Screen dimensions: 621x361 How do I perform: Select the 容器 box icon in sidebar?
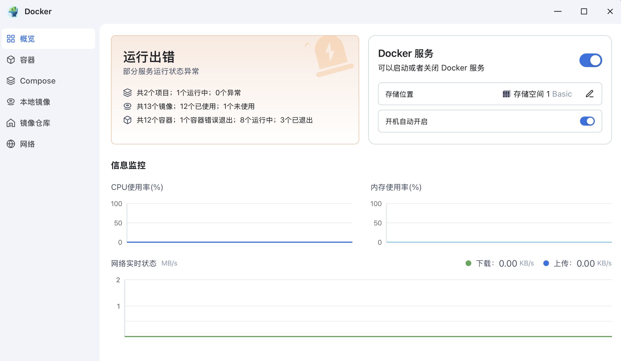pos(11,60)
